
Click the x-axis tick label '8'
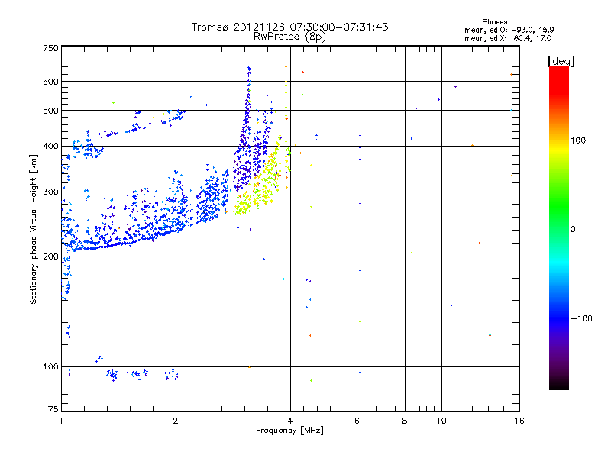[x=405, y=421]
